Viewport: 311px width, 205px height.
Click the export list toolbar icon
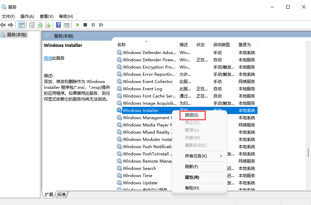coord(48,24)
